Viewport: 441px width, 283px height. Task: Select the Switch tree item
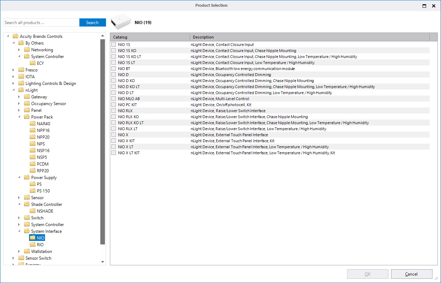point(37,218)
